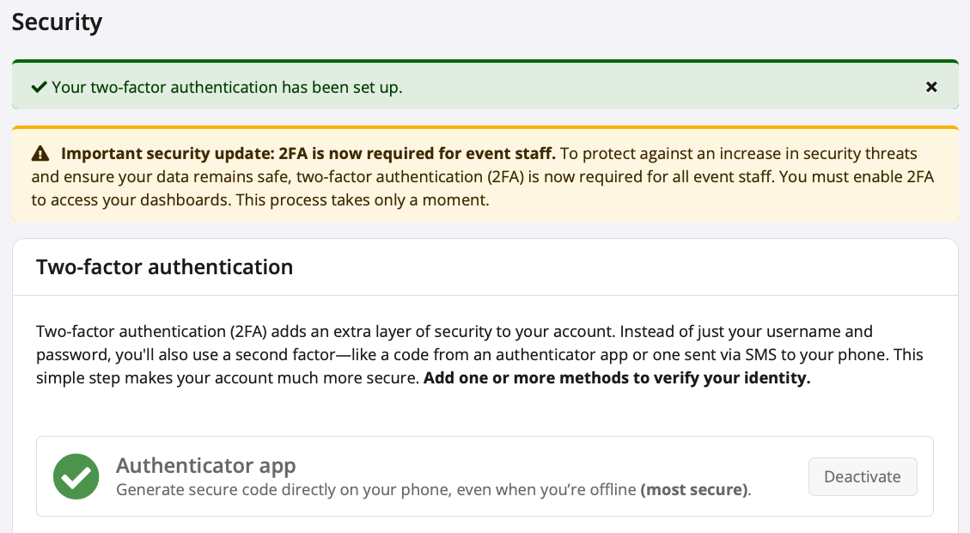970x533 pixels.
Task: Click the warning triangle icon
Action: point(40,155)
